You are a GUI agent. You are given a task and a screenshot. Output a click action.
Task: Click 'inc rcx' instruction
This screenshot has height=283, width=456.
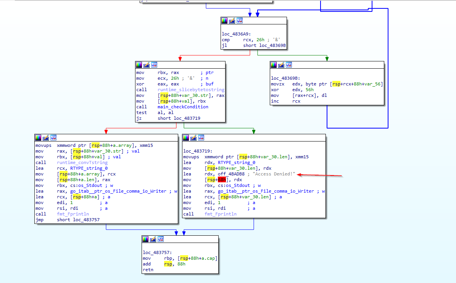(x=285, y=101)
